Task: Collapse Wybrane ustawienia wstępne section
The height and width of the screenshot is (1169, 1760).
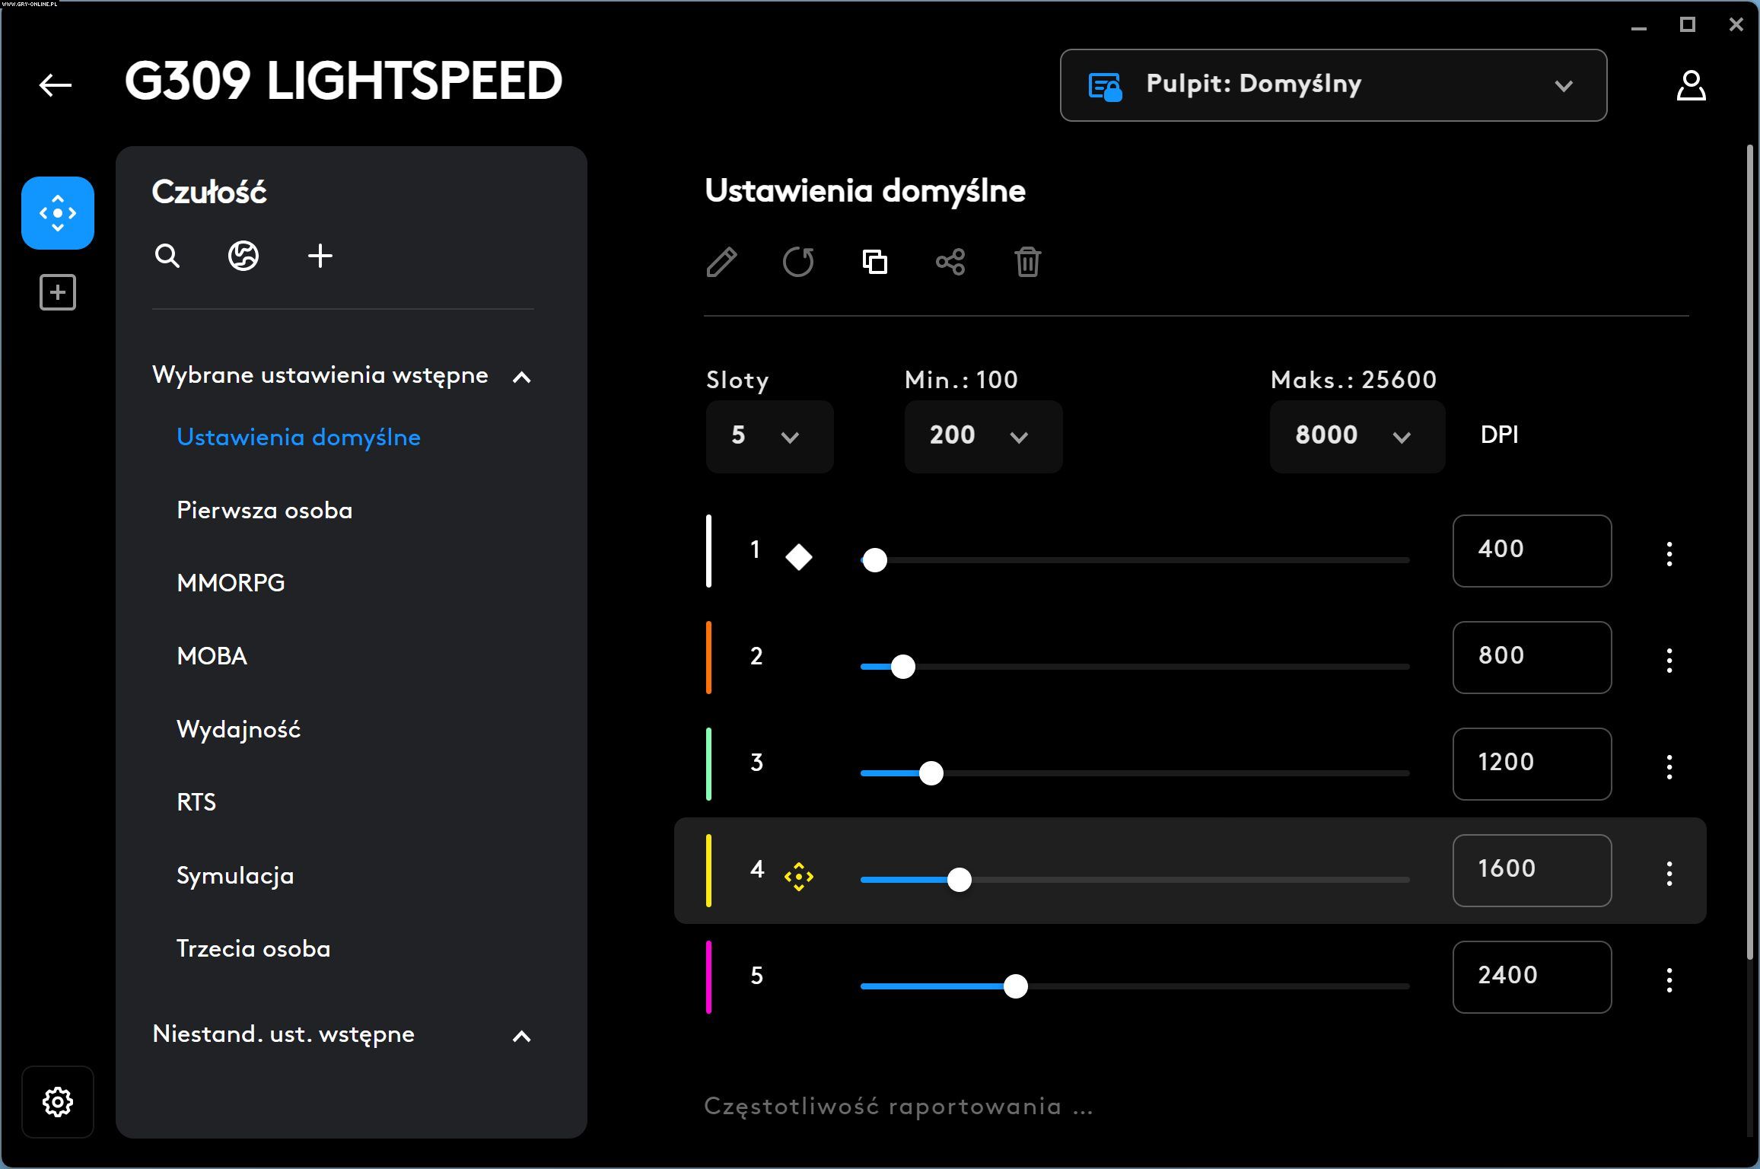Action: (522, 377)
